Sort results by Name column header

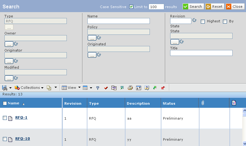click(13, 103)
